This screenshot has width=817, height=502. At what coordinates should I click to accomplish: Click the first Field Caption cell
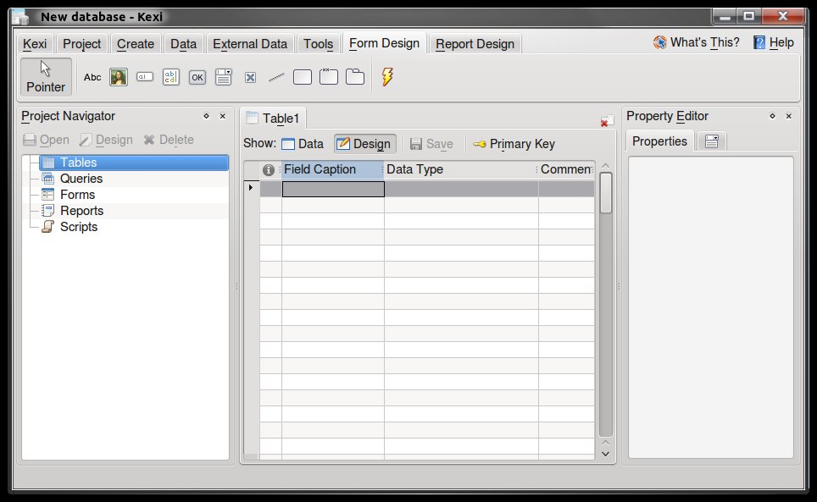(x=333, y=189)
